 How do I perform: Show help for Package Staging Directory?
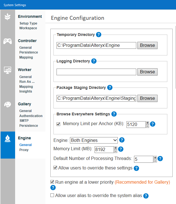pos(110,88)
